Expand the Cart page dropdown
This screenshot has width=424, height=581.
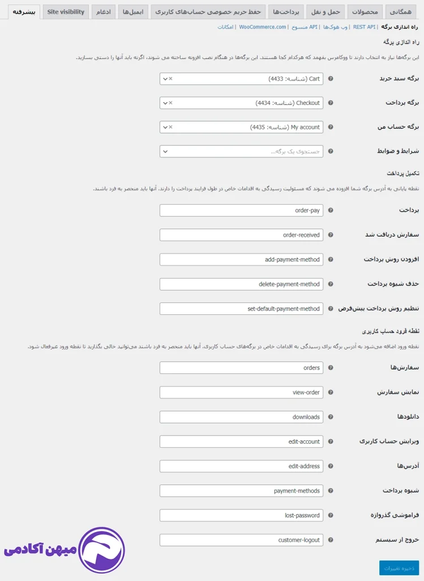pyautogui.click(x=165, y=79)
